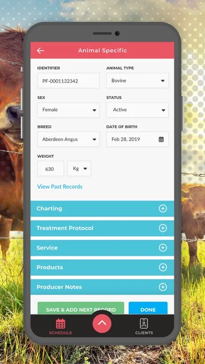This screenshot has height=364, width=205.
Task: Click the plus icon on Products row
Action: pos(163,267)
